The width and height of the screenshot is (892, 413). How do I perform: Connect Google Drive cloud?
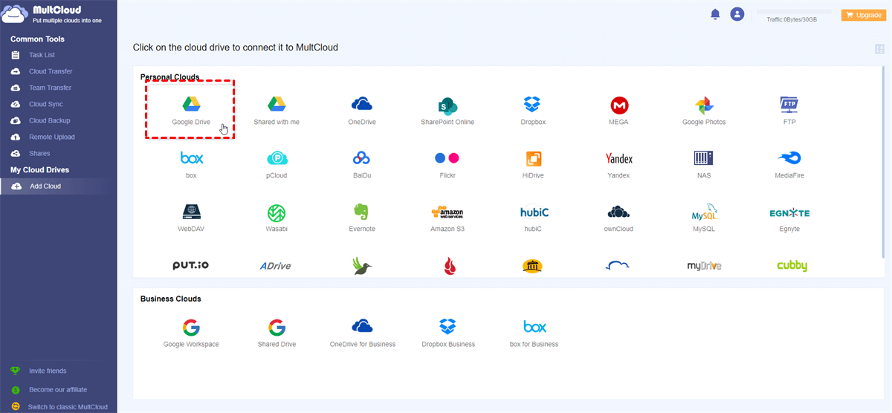tap(191, 110)
